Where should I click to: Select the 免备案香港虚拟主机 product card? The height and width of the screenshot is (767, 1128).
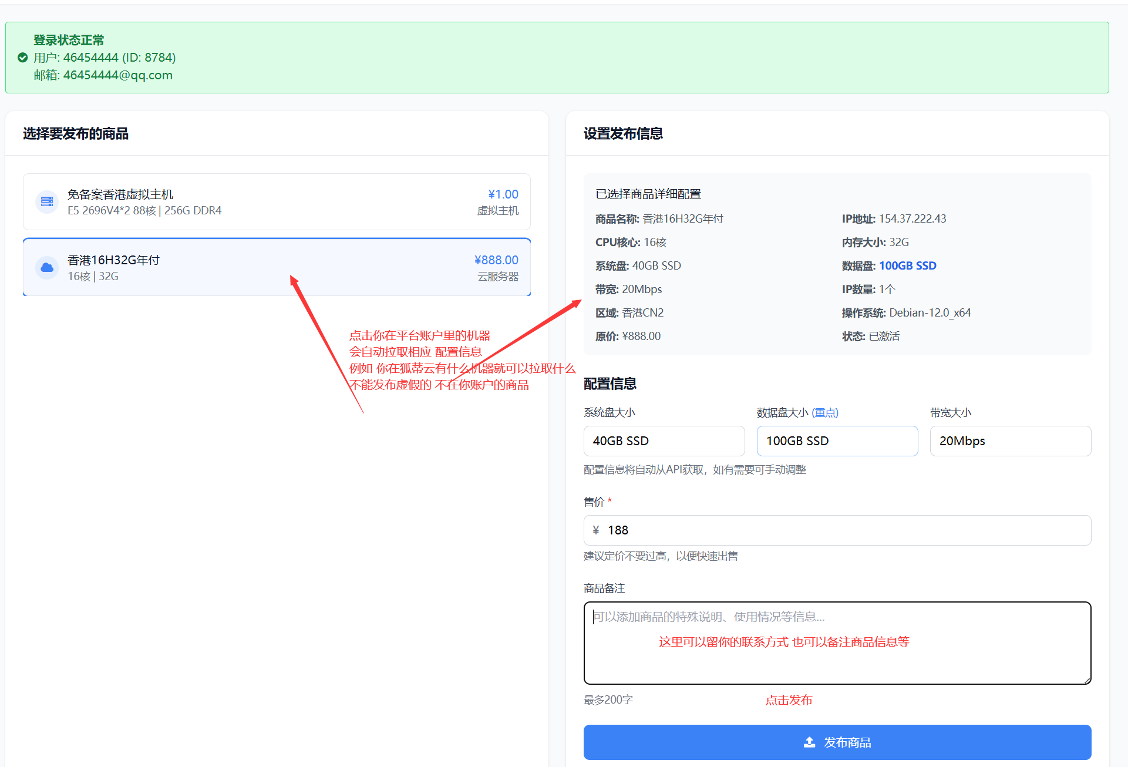pos(277,202)
